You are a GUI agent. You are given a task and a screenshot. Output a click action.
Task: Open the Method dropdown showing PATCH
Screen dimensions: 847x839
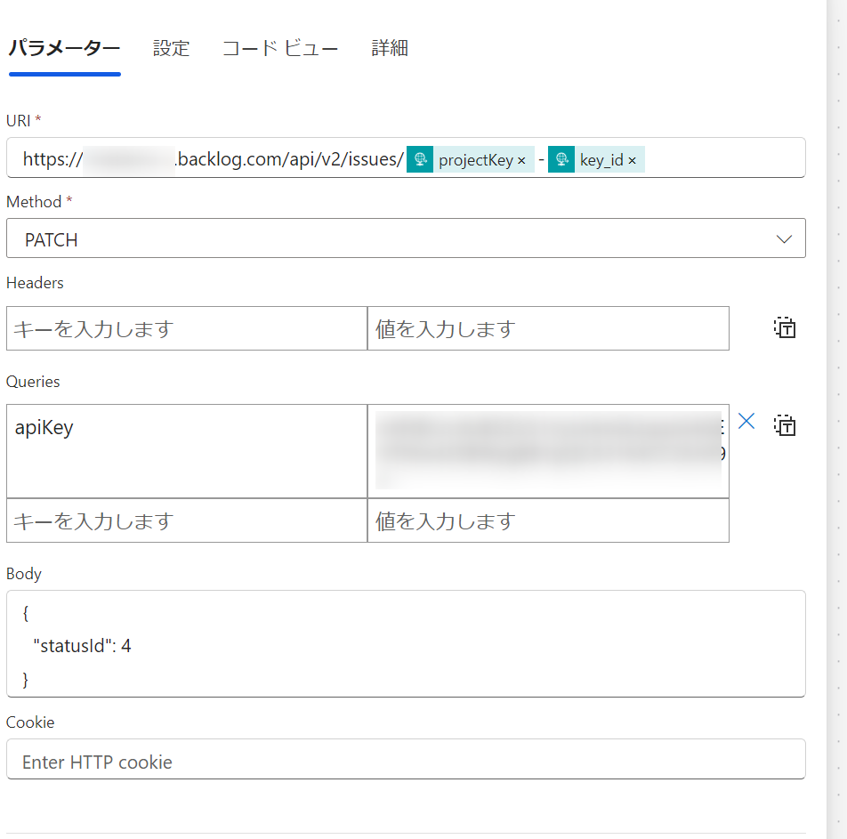(406, 238)
